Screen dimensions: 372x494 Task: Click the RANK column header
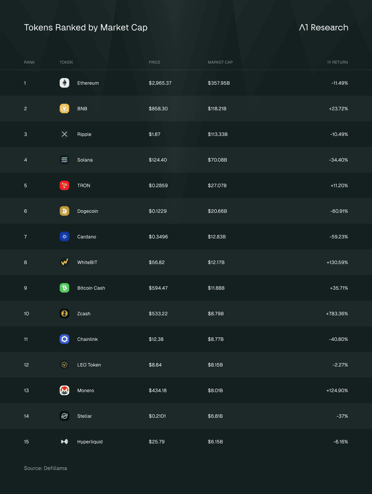[x=29, y=62]
